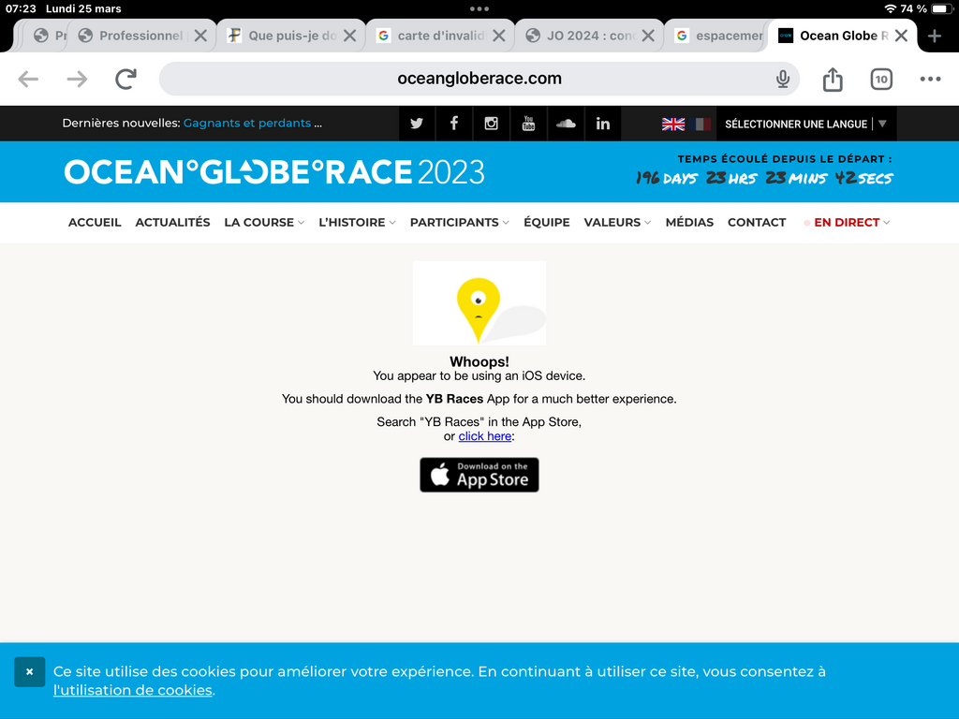Tap 'Download on the App Store' badge
959x719 pixels.
[479, 475]
